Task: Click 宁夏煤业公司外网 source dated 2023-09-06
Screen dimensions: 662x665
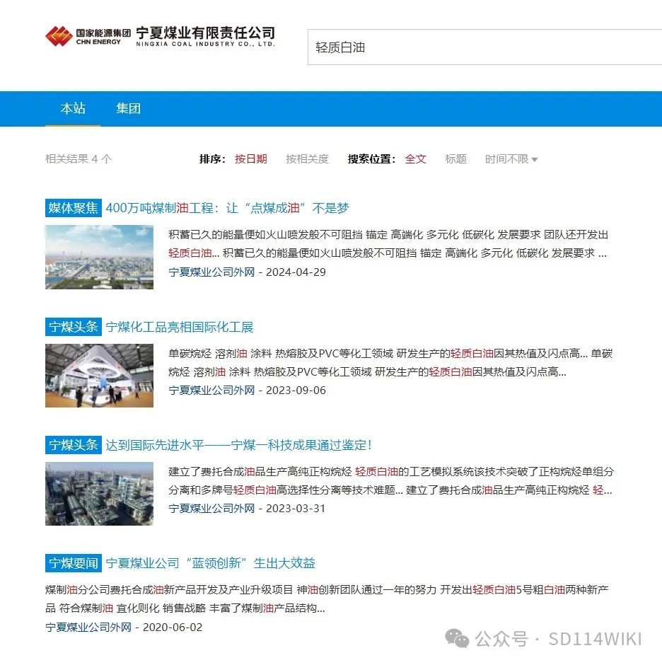Action: 211,391
